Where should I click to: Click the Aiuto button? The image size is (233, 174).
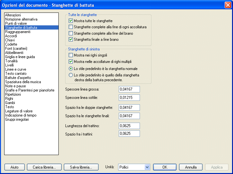[14, 167]
